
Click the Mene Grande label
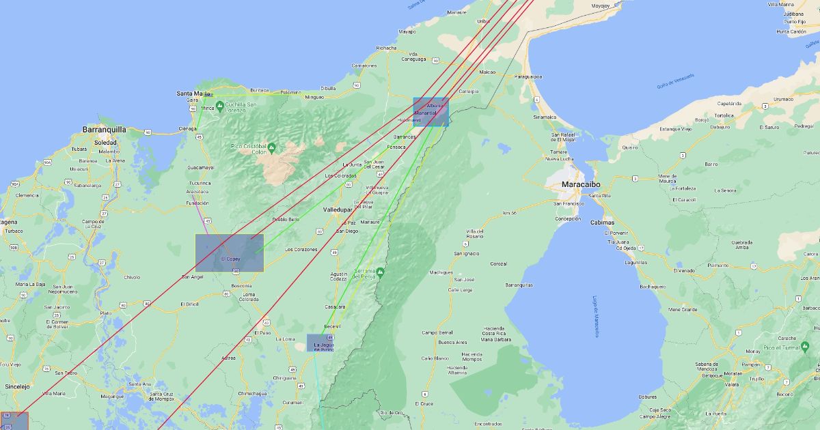click(x=682, y=309)
